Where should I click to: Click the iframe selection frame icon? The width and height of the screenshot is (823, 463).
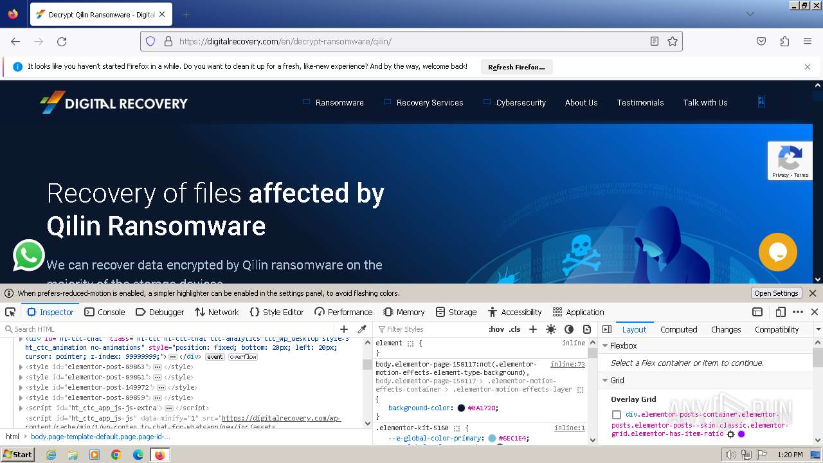pos(757,312)
